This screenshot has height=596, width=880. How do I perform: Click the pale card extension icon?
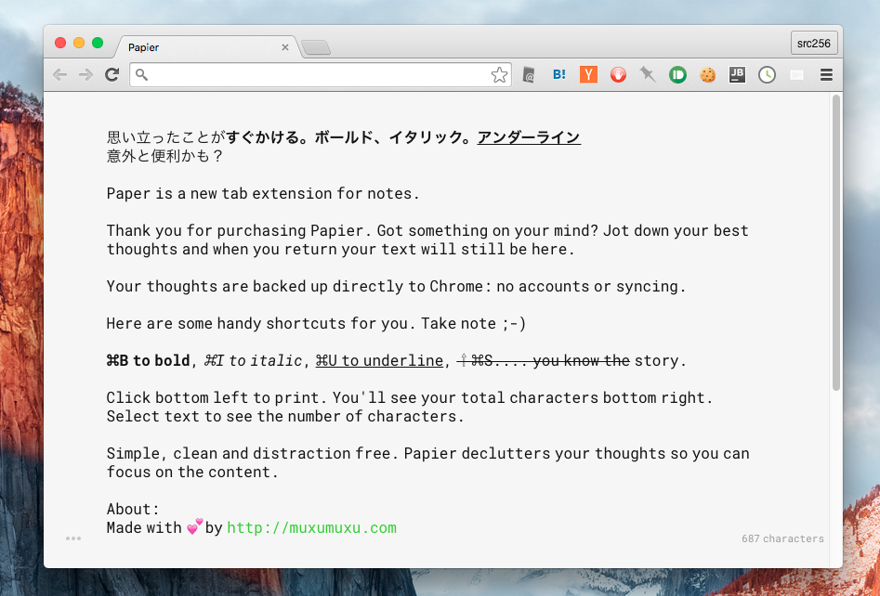(x=796, y=75)
